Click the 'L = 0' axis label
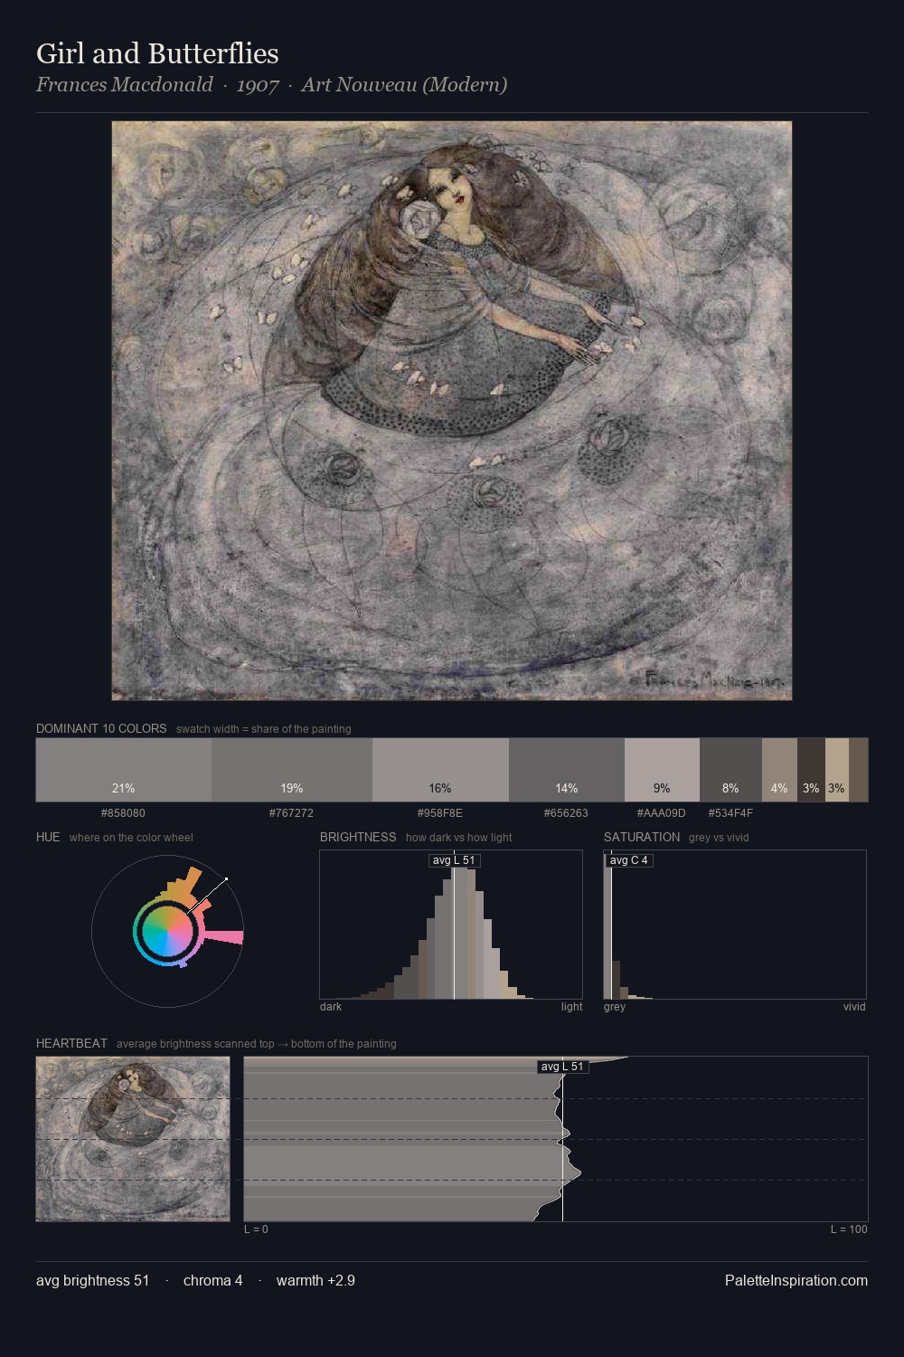 tap(256, 1229)
